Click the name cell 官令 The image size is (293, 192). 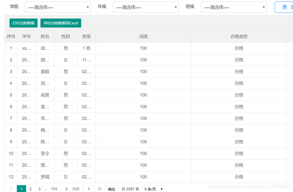coord(45,154)
